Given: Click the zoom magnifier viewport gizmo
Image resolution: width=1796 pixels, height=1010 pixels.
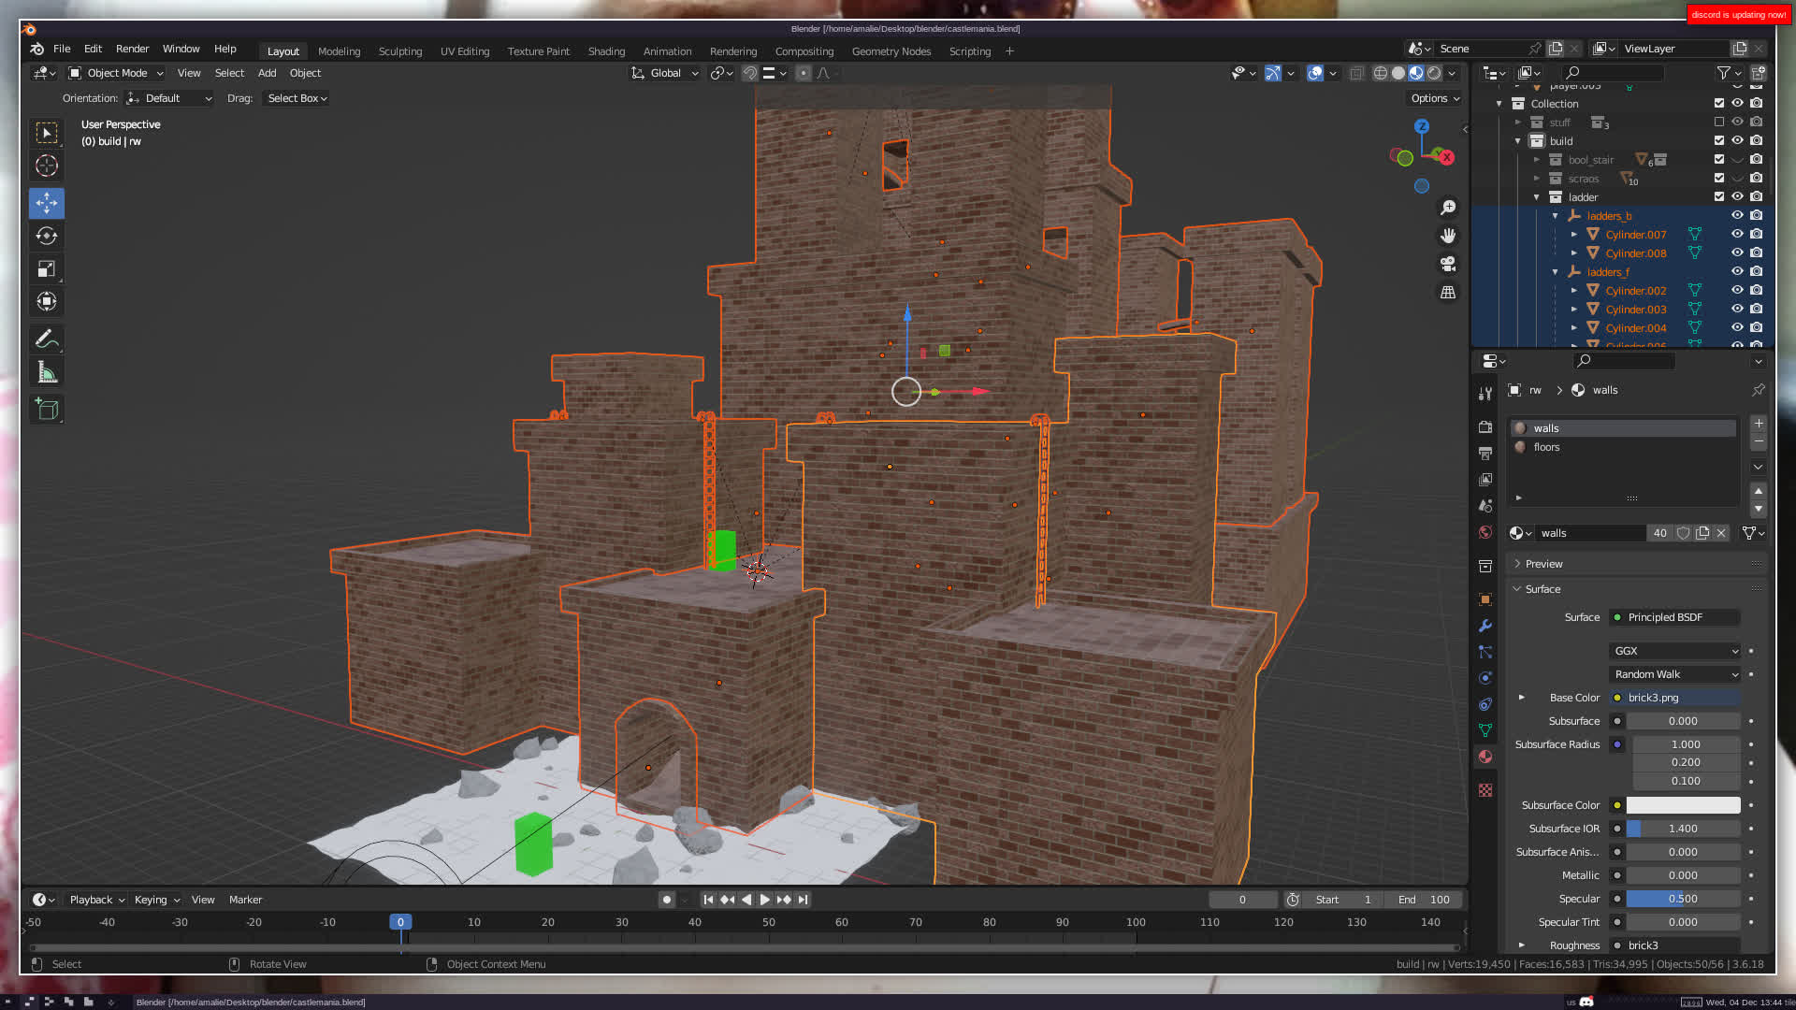Looking at the screenshot, I should pos(1448,208).
